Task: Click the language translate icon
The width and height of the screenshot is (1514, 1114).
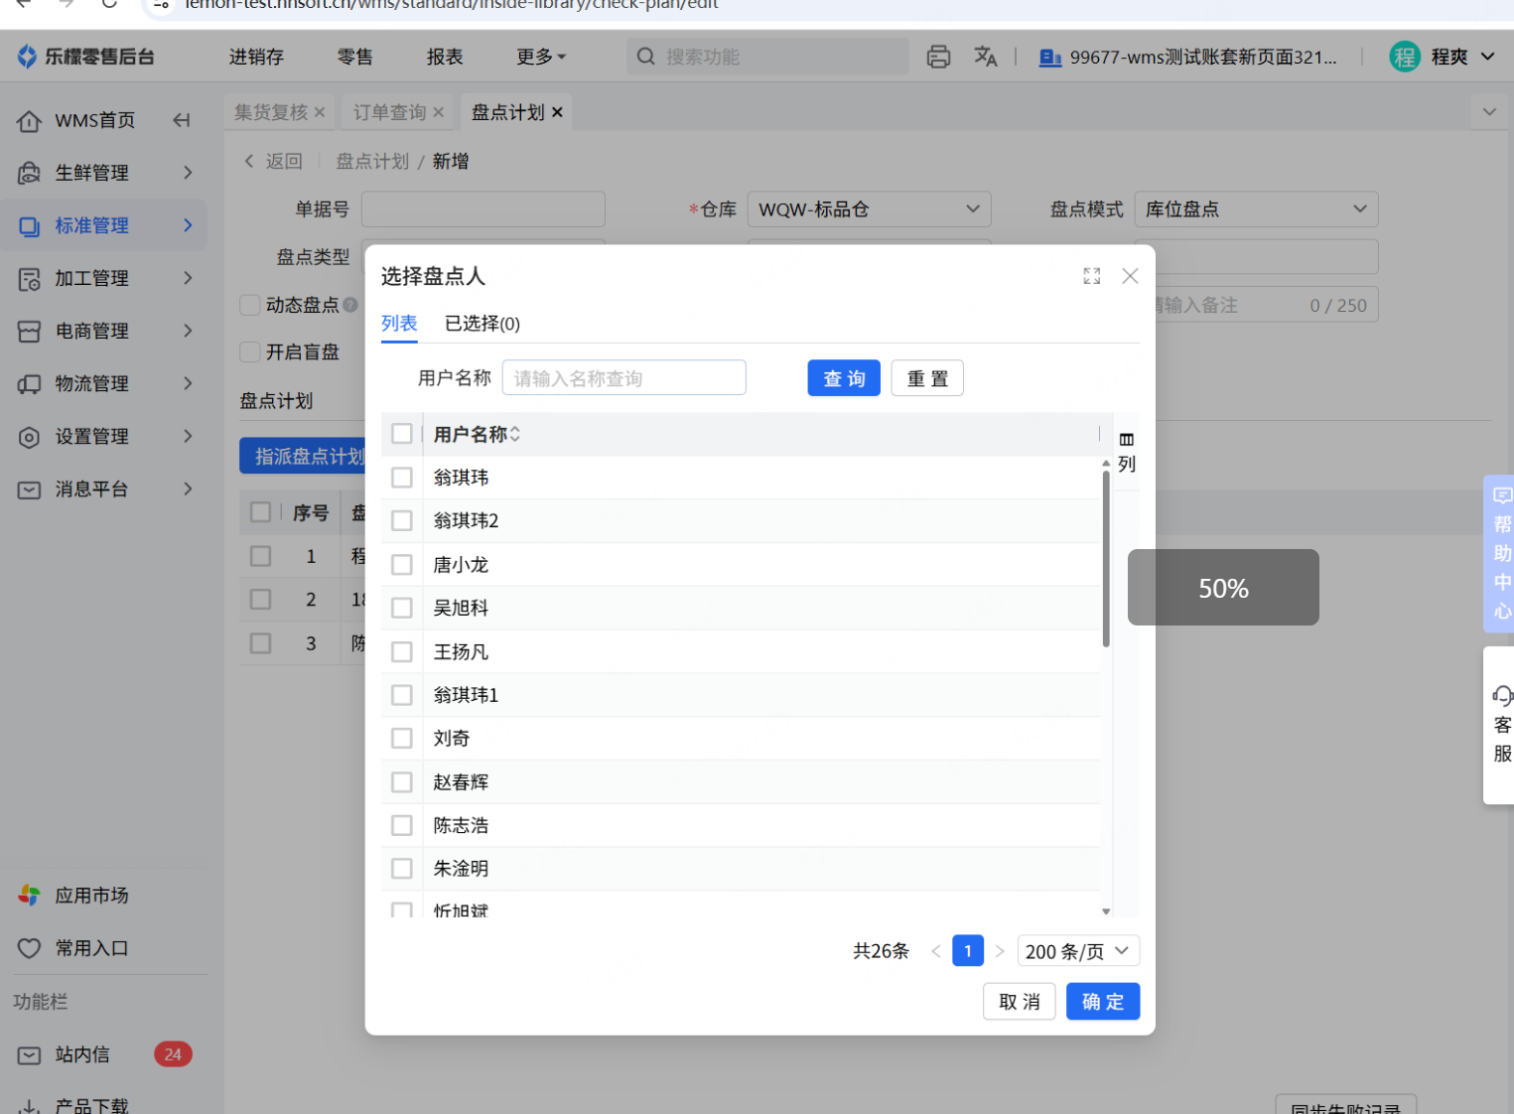Action: pos(985,57)
